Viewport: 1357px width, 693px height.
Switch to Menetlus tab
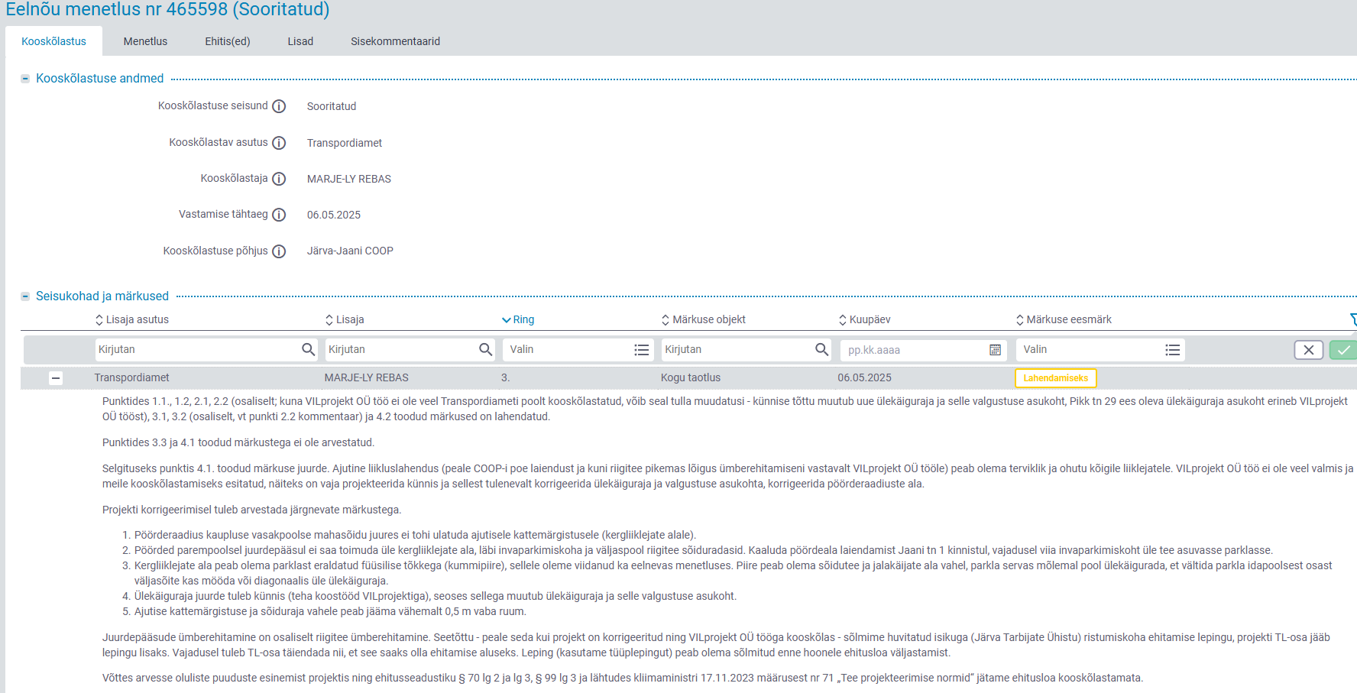point(145,41)
